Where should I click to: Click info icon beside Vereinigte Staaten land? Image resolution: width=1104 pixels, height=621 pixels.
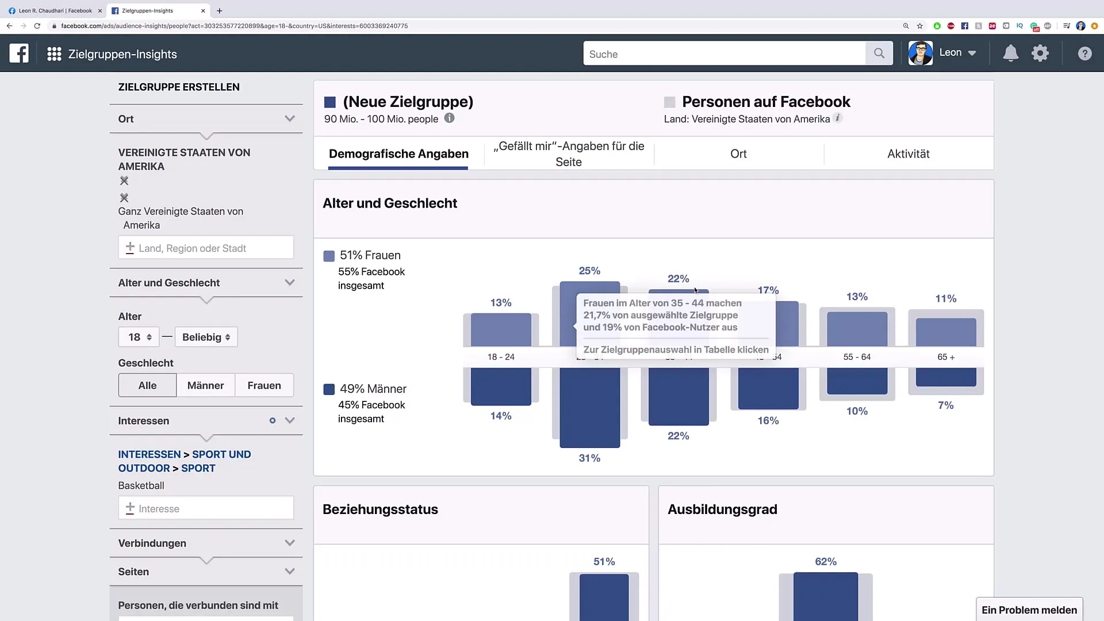[x=838, y=118]
